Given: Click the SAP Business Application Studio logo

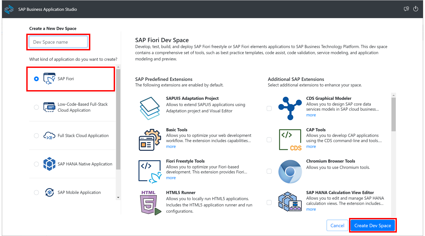Looking at the screenshot, I should (x=9, y=9).
